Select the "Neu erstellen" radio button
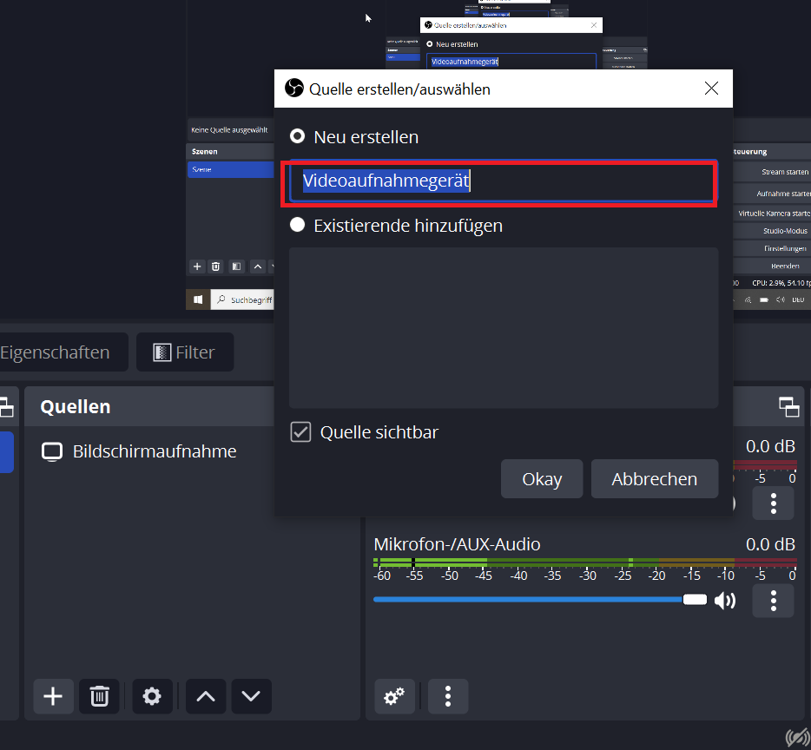Screen dimensions: 811x750 coord(298,137)
